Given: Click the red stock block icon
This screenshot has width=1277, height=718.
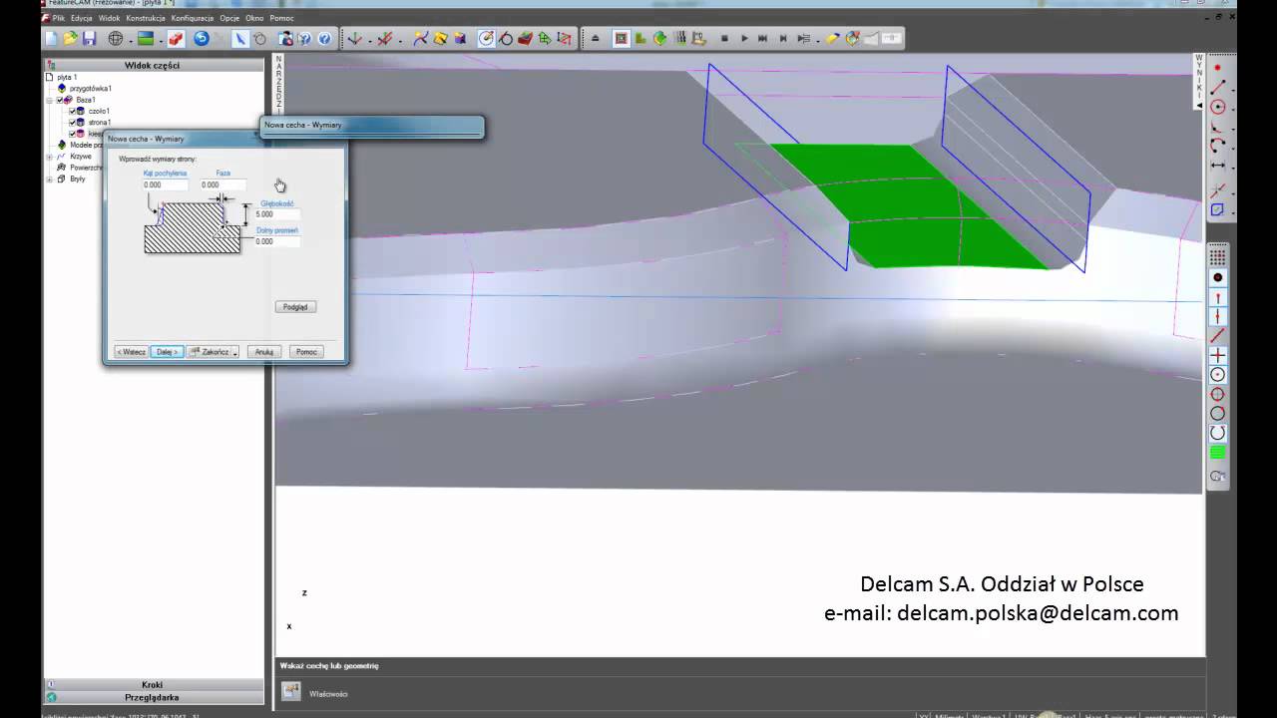Looking at the screenshot, I should (x=176, y=39).
